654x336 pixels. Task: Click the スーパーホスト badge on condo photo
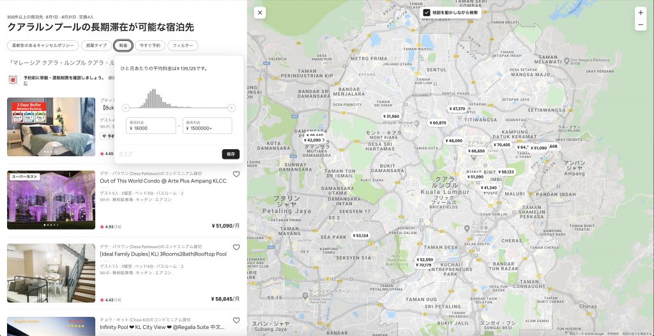coord(25,177)
